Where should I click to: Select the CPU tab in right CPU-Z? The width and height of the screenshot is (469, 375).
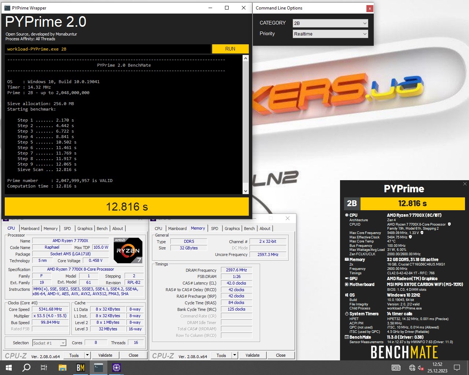[x=158, y=229]
